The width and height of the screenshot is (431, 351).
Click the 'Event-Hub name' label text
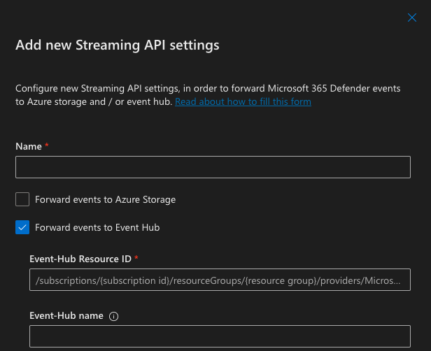[x=66, y=316]
